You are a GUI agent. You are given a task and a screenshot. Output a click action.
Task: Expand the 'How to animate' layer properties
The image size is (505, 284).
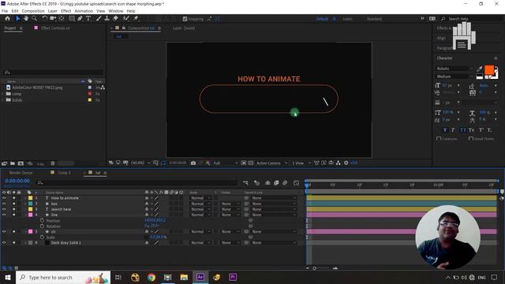tap(25, 198)
